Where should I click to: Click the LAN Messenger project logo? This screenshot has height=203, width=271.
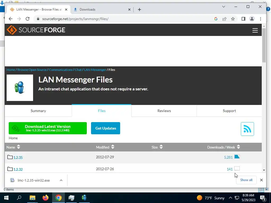click(x=20, y=88)
